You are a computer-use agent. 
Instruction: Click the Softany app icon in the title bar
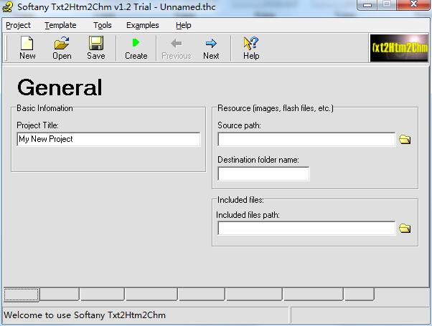pos(7,7)
